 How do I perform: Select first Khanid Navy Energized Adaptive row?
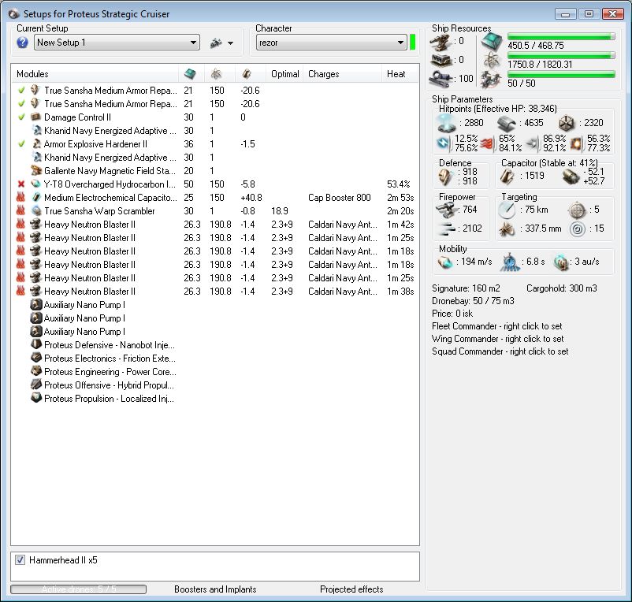pyautogui.click(x=214, y=131)
